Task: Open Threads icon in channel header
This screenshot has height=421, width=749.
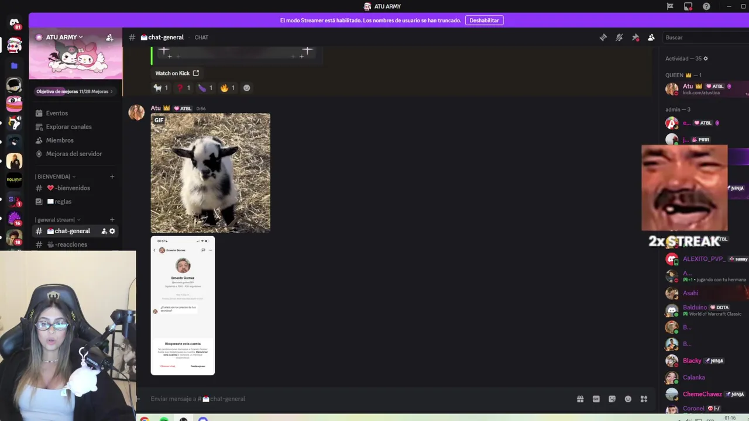Action: point(603,37)
